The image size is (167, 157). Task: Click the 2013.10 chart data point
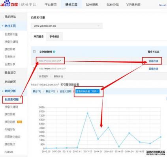(x=67, y=148)
